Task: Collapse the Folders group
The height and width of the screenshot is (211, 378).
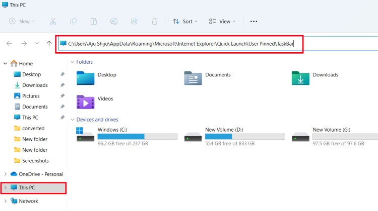Action: 72,62
